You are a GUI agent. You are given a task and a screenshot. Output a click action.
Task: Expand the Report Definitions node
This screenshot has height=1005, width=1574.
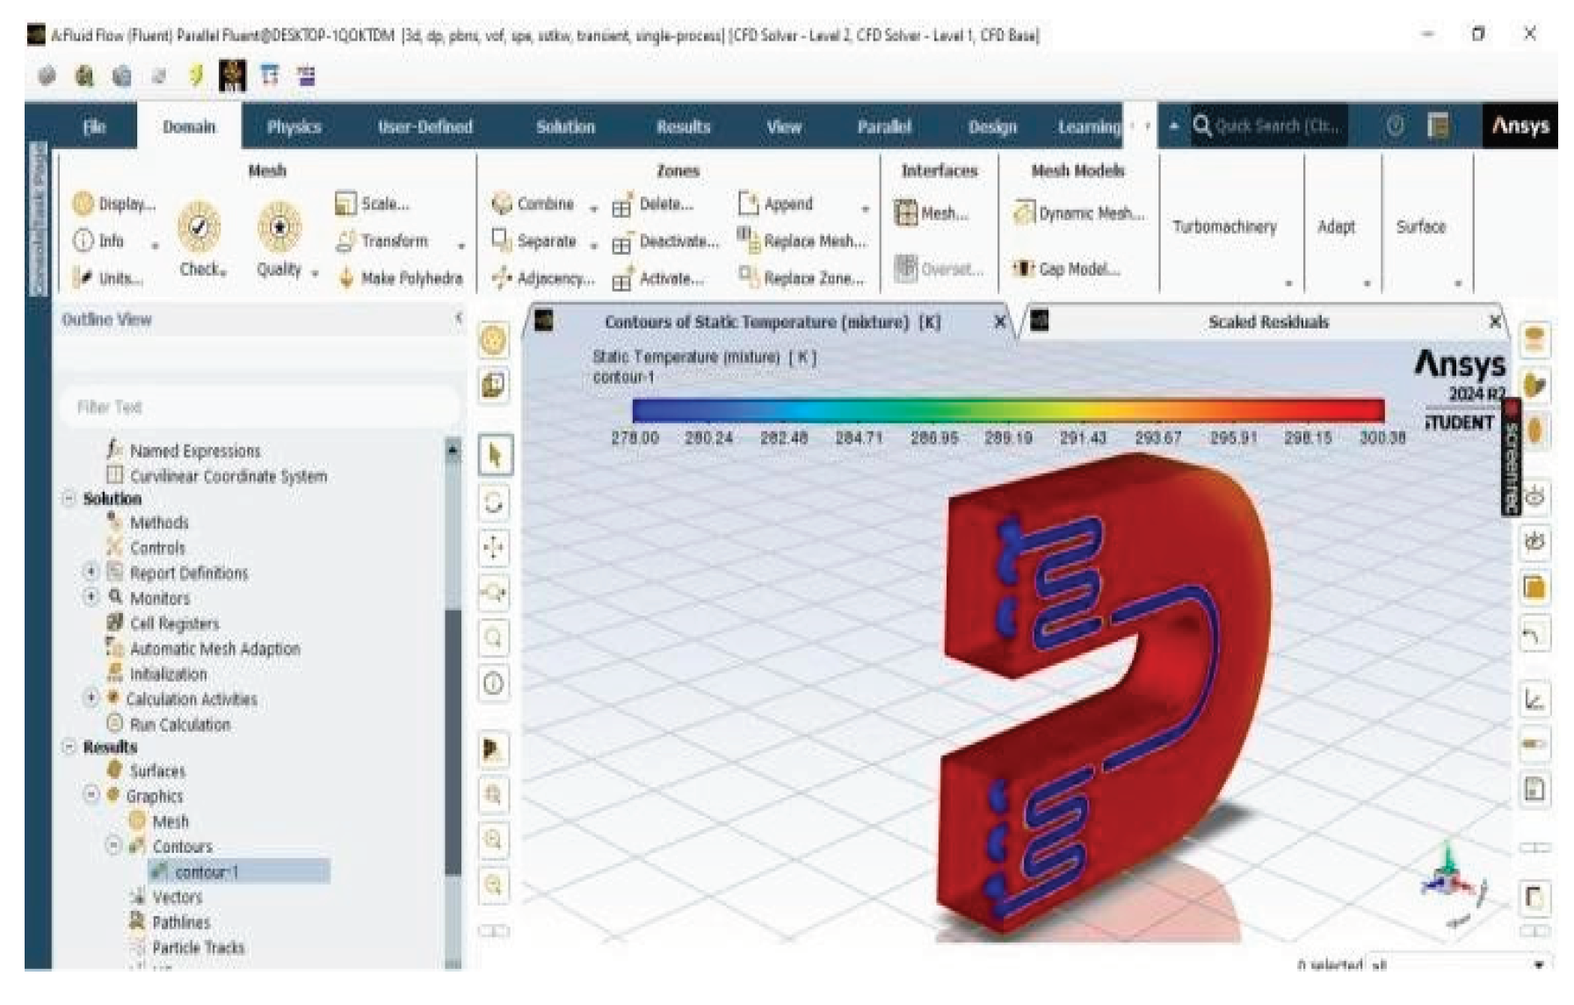(x=91, y=572)
